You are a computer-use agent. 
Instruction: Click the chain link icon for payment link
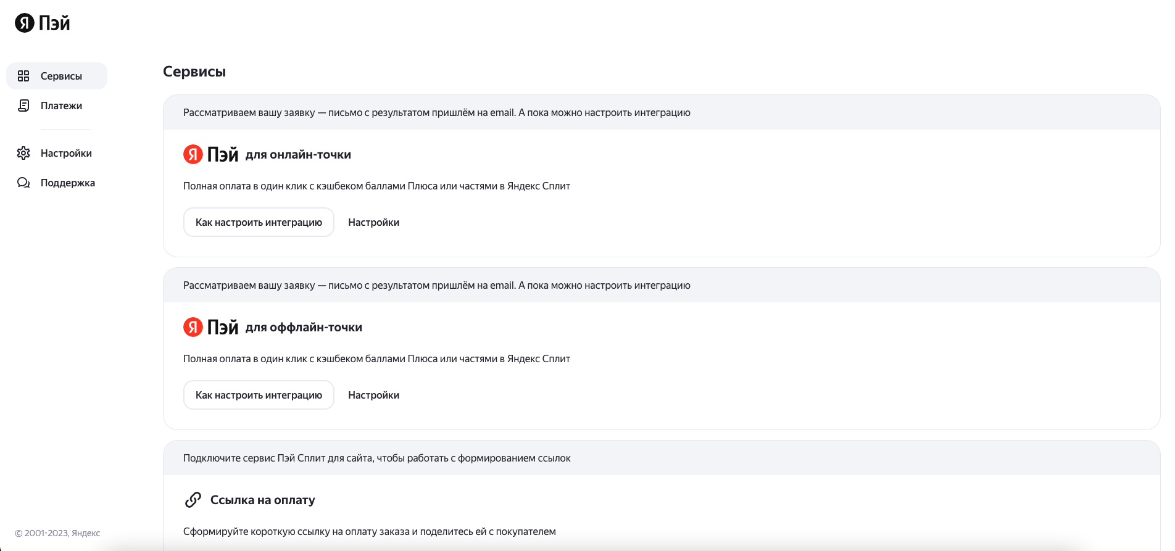tap(193, 500)
